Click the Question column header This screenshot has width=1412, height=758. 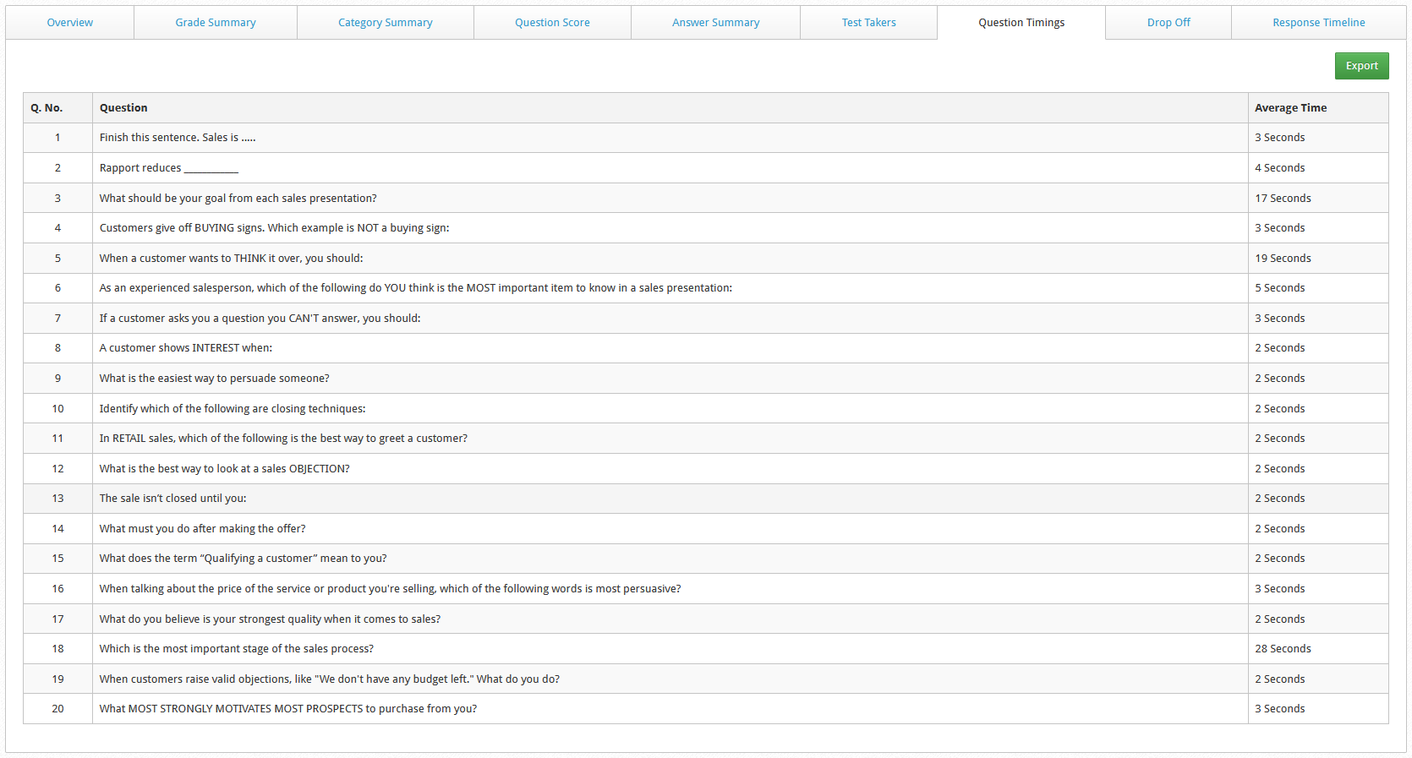(123, 108)
